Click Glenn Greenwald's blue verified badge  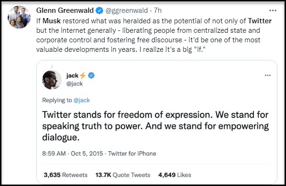point(100,10)
